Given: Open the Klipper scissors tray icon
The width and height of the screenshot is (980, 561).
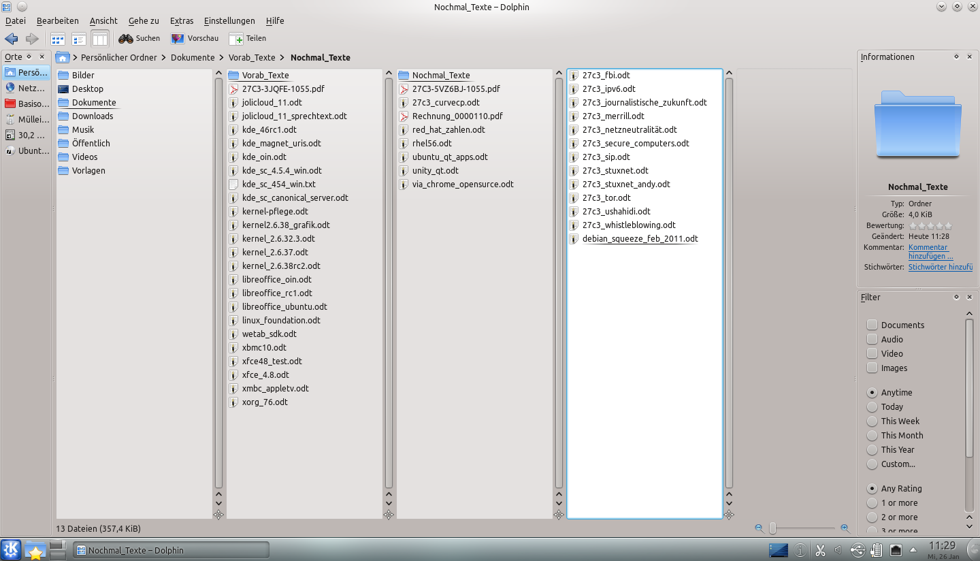Looking at the screenshot, I should pos(820,550).
